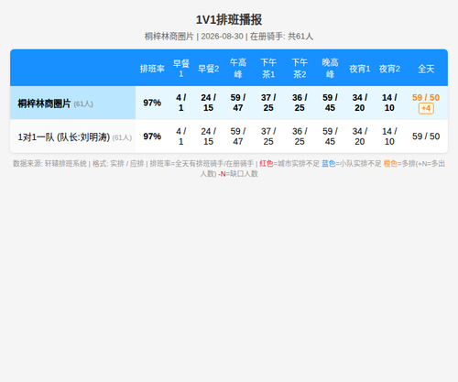Click 14 / 10 in the 1对1一队 row
The height and width of the screenshot is (382, 458).
pyautogui.click(x=389, y=136)
